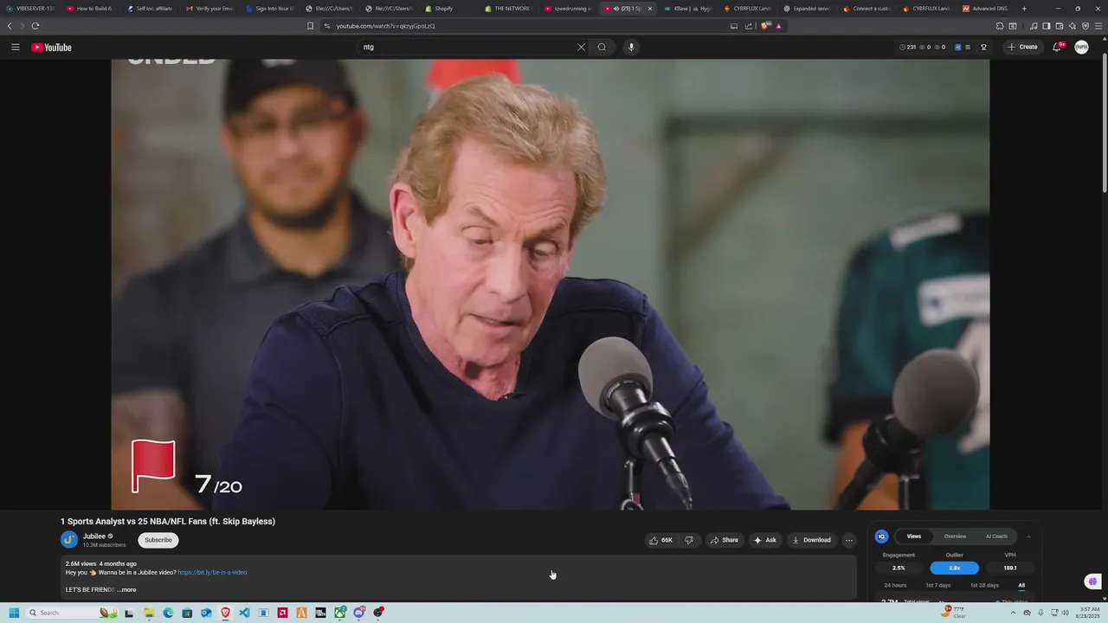The width and height of the screenshot is (1108, 623).
Task: Expand the description with ...more
Action: pos(126,590)
